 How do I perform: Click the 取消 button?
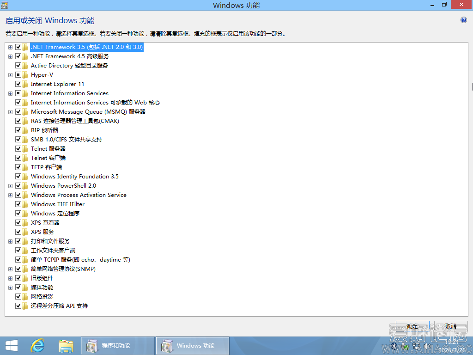tap(451, 326)
